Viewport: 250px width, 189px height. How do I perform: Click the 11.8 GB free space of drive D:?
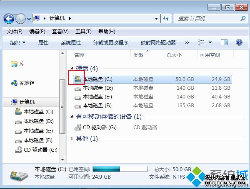click(x=221, y=88)
